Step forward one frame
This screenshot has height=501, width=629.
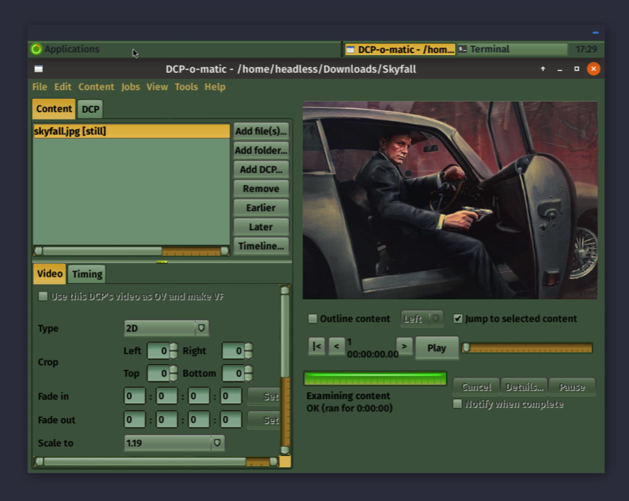point(405,346)
